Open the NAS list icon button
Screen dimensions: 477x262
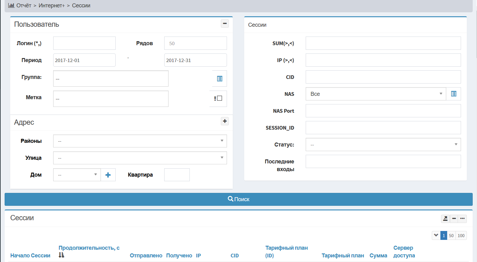click(453, 94)
